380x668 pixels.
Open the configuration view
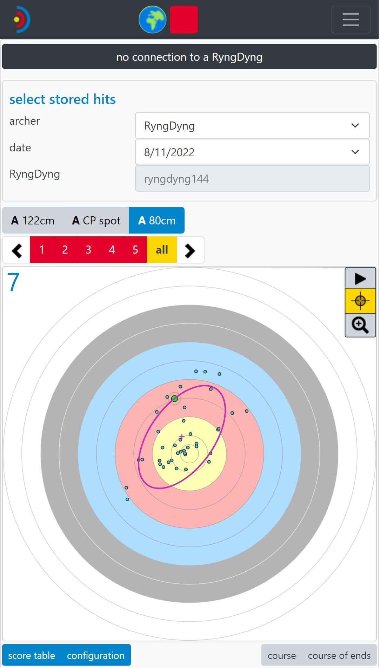[x=95, y=655]
